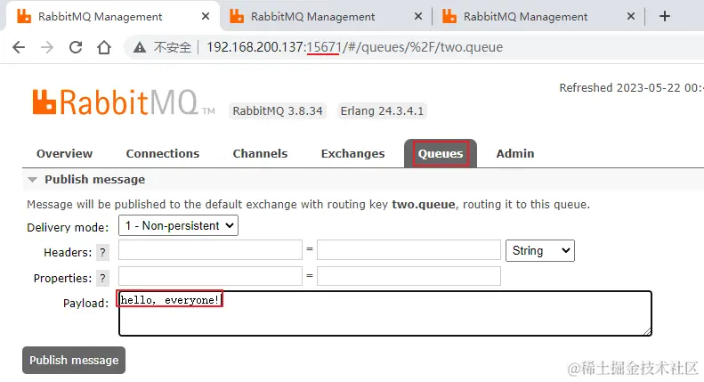The width and height of the screenshot is (704, 382).
Task: Reload the page with refresh icon
Action: tap(76, 47)
